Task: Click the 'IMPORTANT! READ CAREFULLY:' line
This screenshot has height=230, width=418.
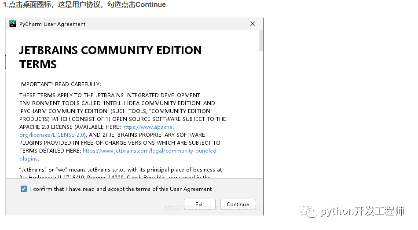Action: point(60,84)
